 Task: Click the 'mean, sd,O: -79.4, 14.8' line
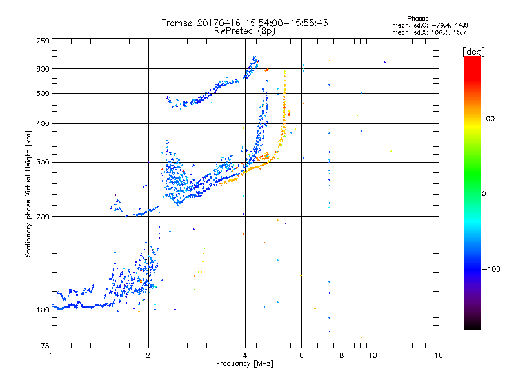tap(430, 25)
